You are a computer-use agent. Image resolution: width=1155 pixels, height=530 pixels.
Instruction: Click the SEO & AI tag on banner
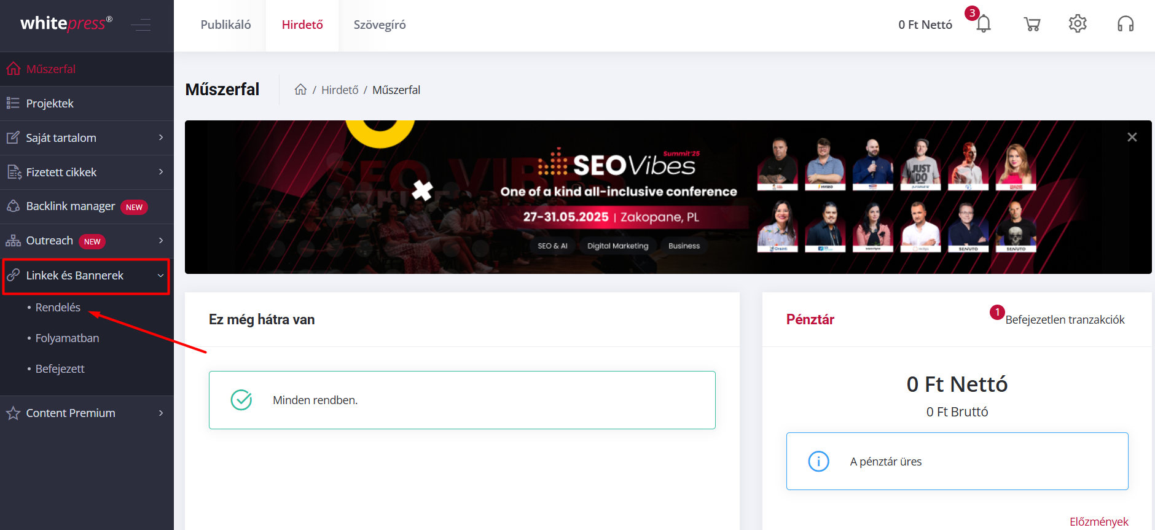point(552,246)
